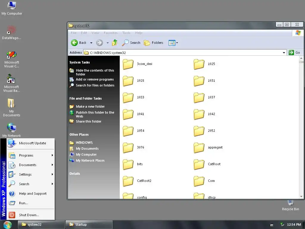Open the Favorites menu
Viewport: 305px width, 229px height.
[x=111, y=33]
